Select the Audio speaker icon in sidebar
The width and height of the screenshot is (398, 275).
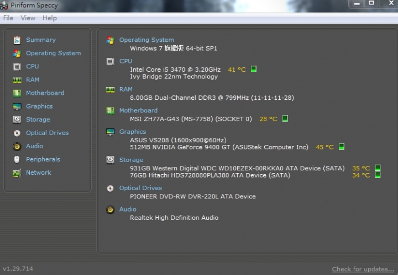(x=17, y=146)
